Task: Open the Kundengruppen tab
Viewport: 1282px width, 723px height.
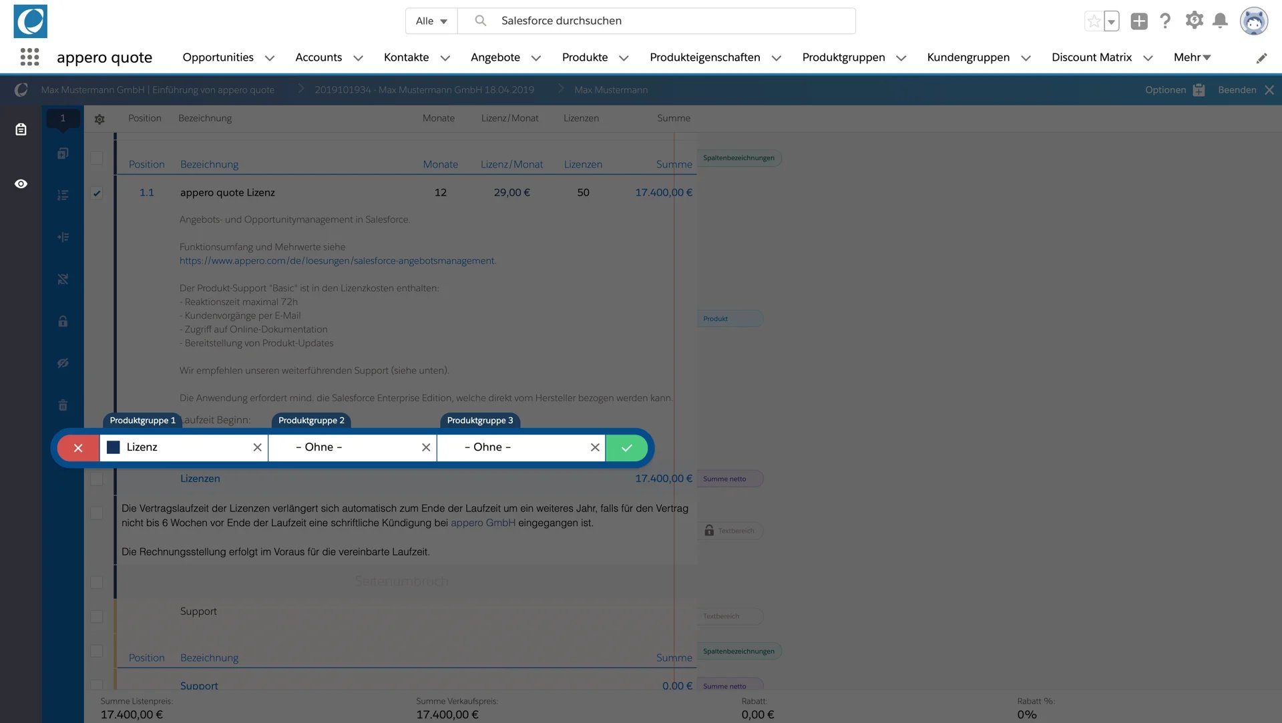Action: (x=968, y=57)
